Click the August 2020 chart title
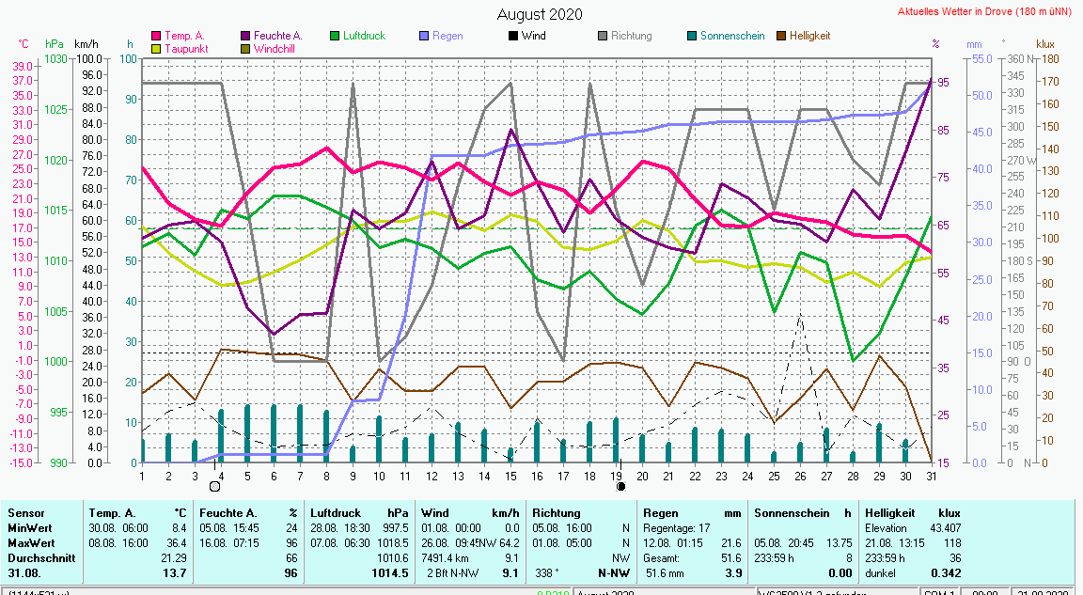Screen dimensions: 1083x595 coord(539,14)
